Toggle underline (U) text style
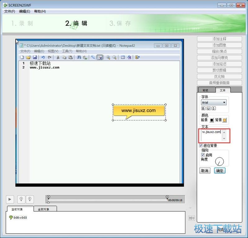 208,108
